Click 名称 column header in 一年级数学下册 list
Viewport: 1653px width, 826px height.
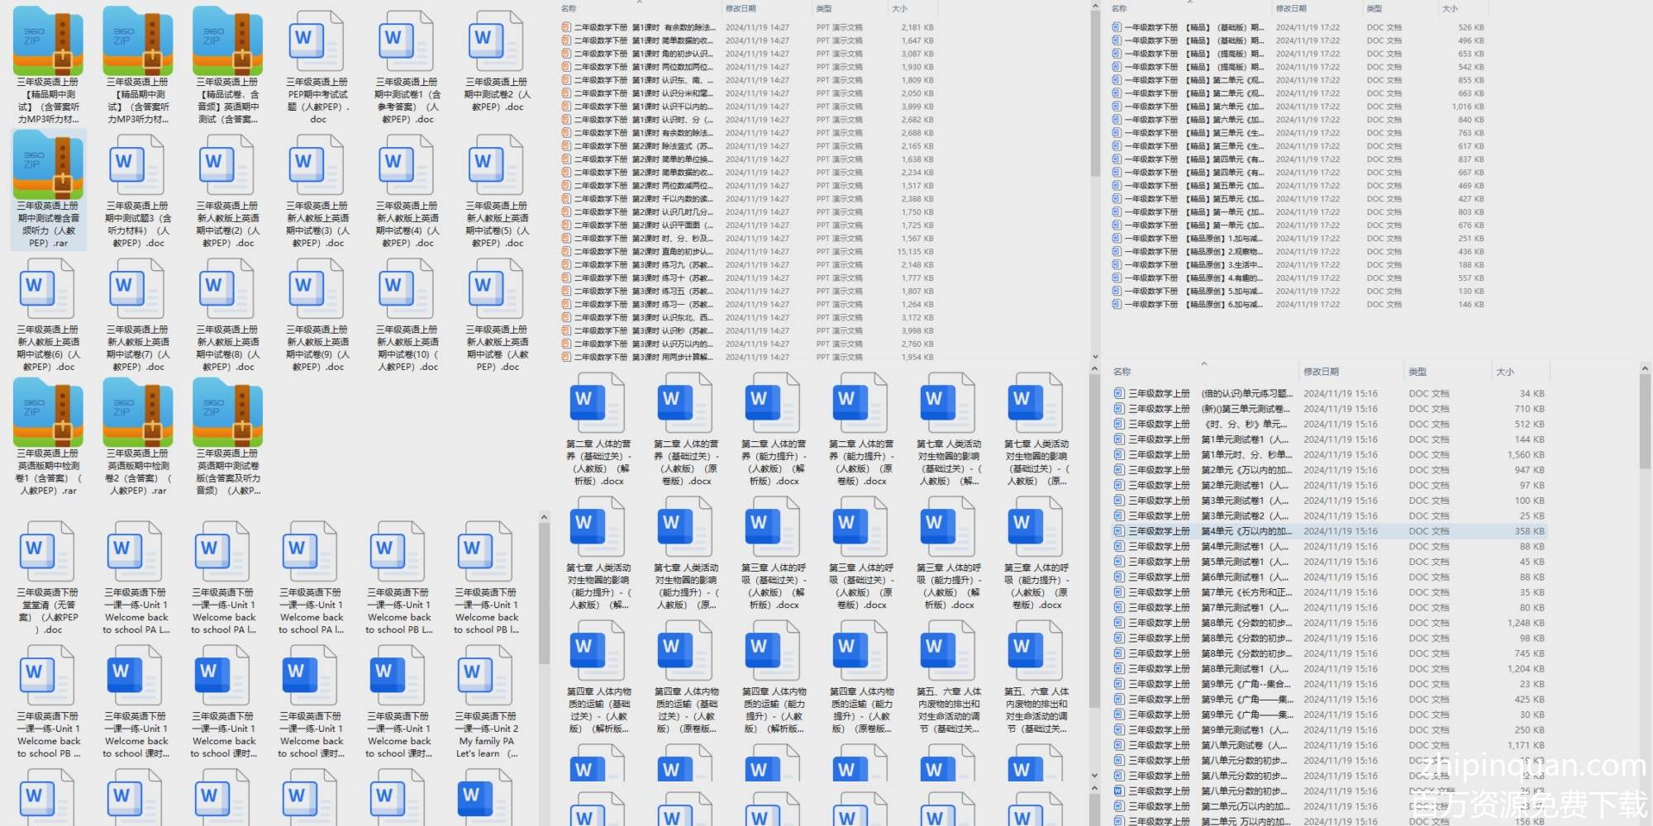[x=1120, y=9]
